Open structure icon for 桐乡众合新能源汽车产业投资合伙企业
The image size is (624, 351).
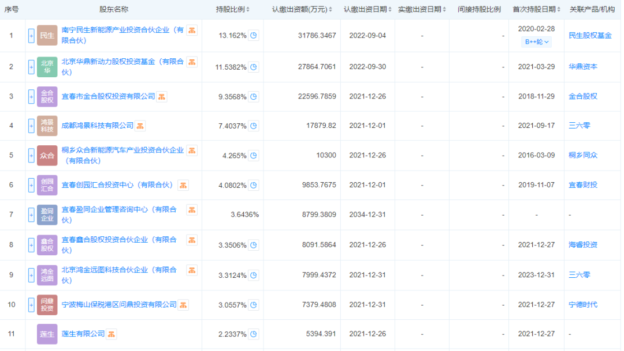click(x=192, y=151)
